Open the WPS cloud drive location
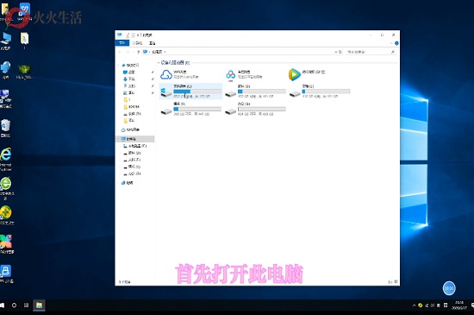474x315 pixels. click(x=166, y=74)
